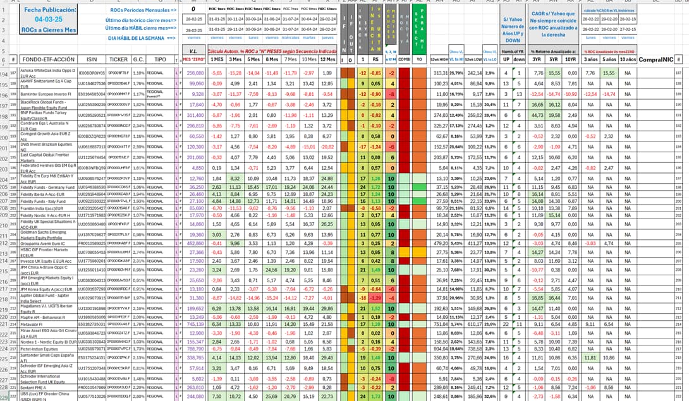Select the 'Último día HÁBIL cierre mes==>' label
Viewport: 689px width, 401px height.
[140, 28]
